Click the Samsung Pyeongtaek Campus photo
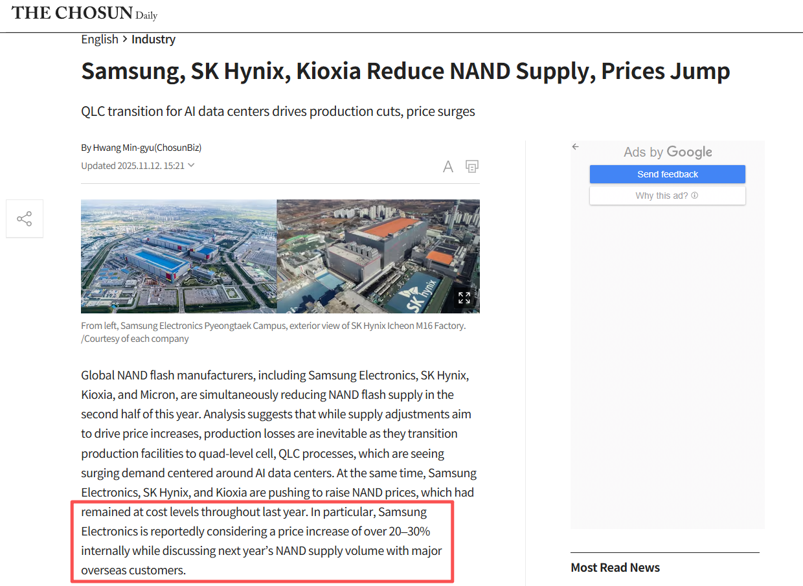The height and width of the screenshot is (586, 803). coord(178,256)
